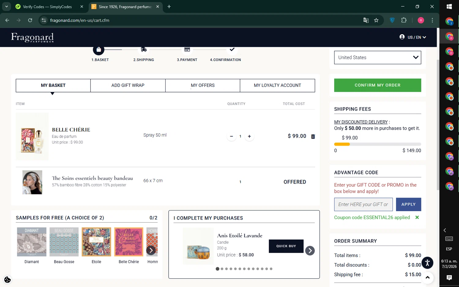This screenshot has height=287, width=459.
Task: Open cookie preferences icon
Action: tap(7, 280)
